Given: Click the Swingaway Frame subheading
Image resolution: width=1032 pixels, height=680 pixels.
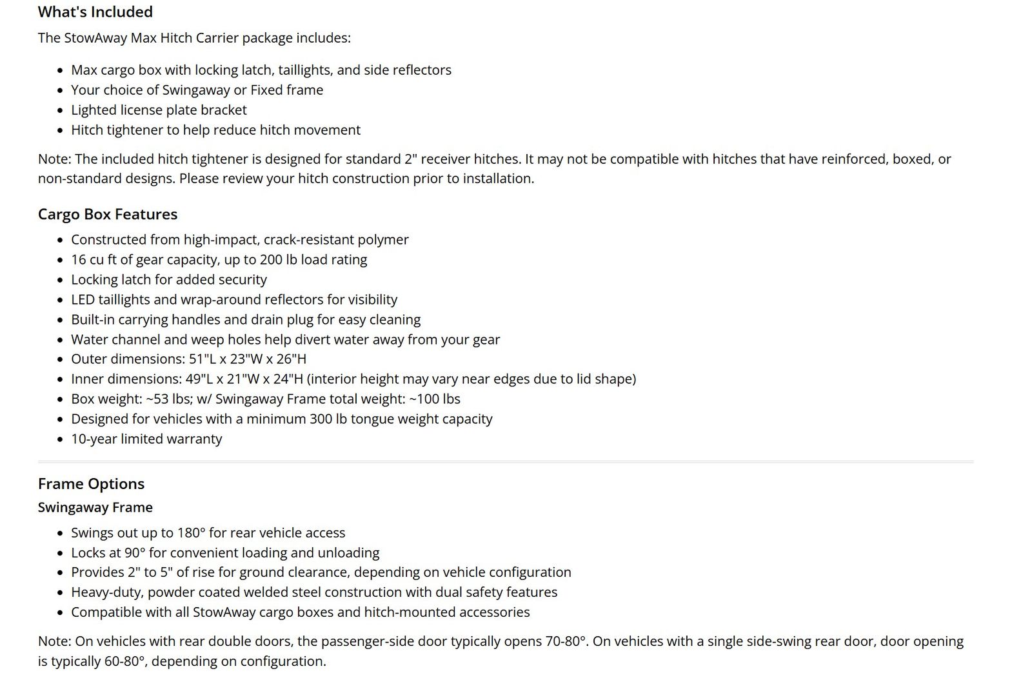Looking at the screenshot, I should pos(95,507).
